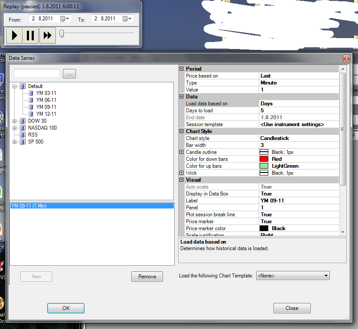Click scroll down arrow in property grid

click(343, 232)
